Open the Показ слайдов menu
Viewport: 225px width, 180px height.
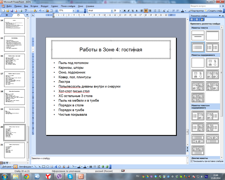pos(68,6)
